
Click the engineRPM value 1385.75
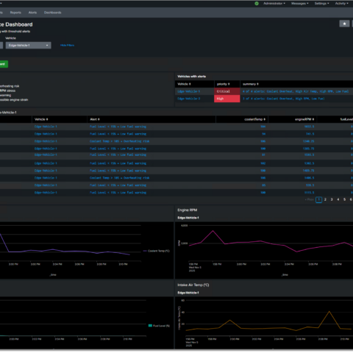pos(308,149)
